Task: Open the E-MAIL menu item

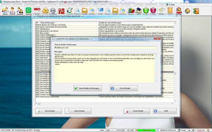Action: coord(170,4)
